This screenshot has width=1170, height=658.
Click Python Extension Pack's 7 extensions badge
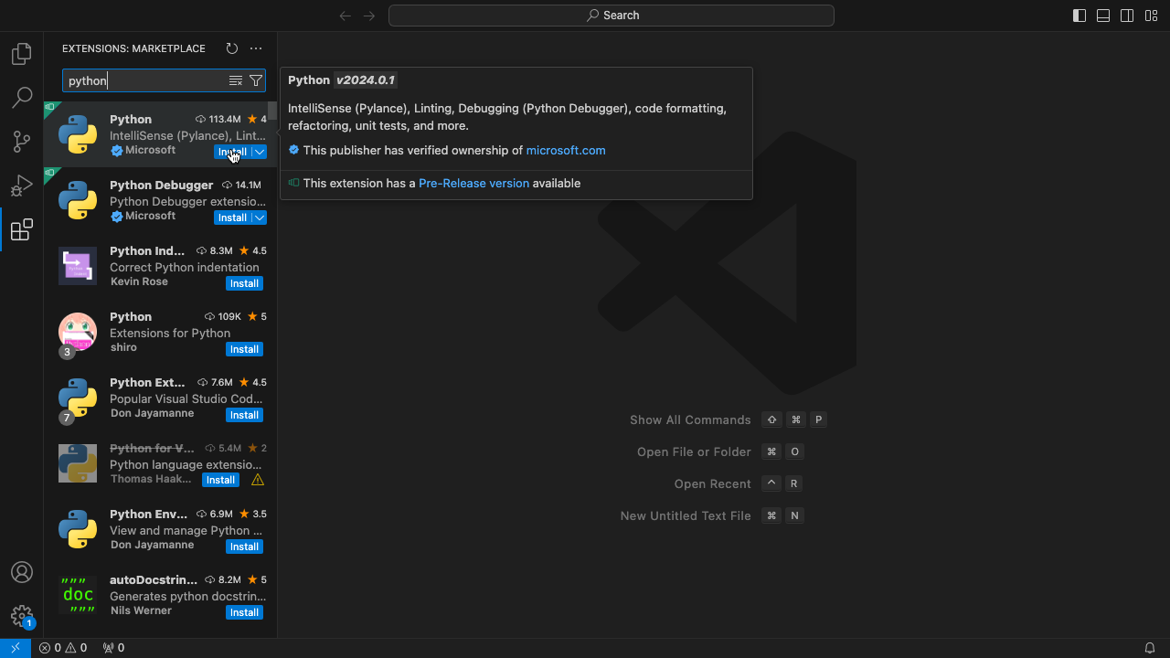coord(67,418)
